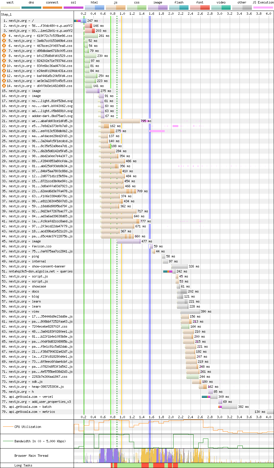The image size is (274, 468).
Task: Click render-blocking icon on request 4
Action: (x=4, y=36)
